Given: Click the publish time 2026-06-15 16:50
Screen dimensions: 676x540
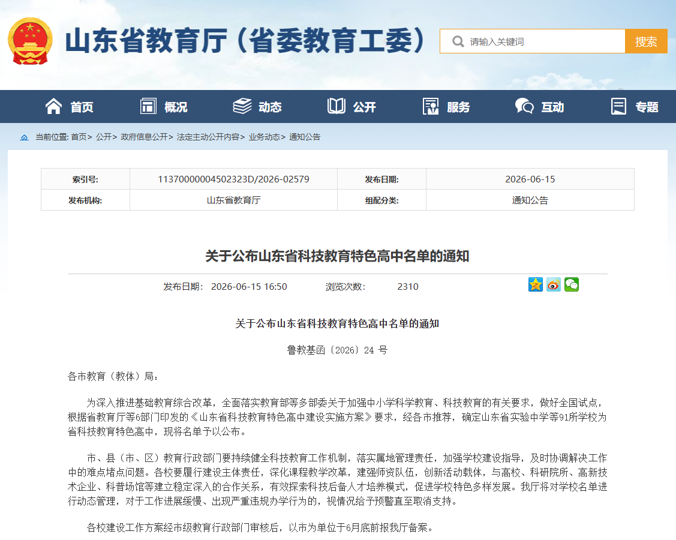Looking at the screenshot, I should click(249, 287).
